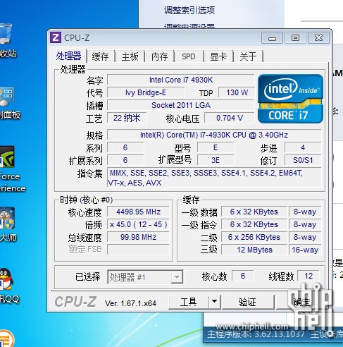
Task: Click the 一级 数据 cache value 6 x 32 KBytes
Action: [x=254, y=212]
